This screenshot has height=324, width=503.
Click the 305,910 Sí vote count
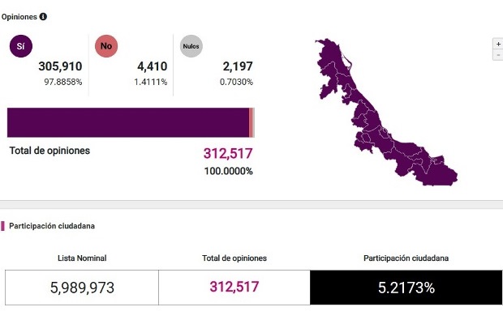tap(61, 66)
